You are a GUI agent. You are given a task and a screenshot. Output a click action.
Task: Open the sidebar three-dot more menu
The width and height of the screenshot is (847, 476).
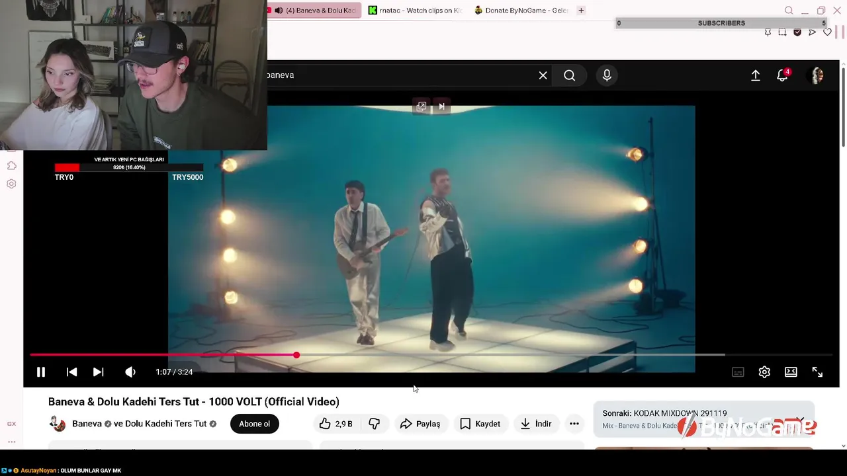point(11,442)
